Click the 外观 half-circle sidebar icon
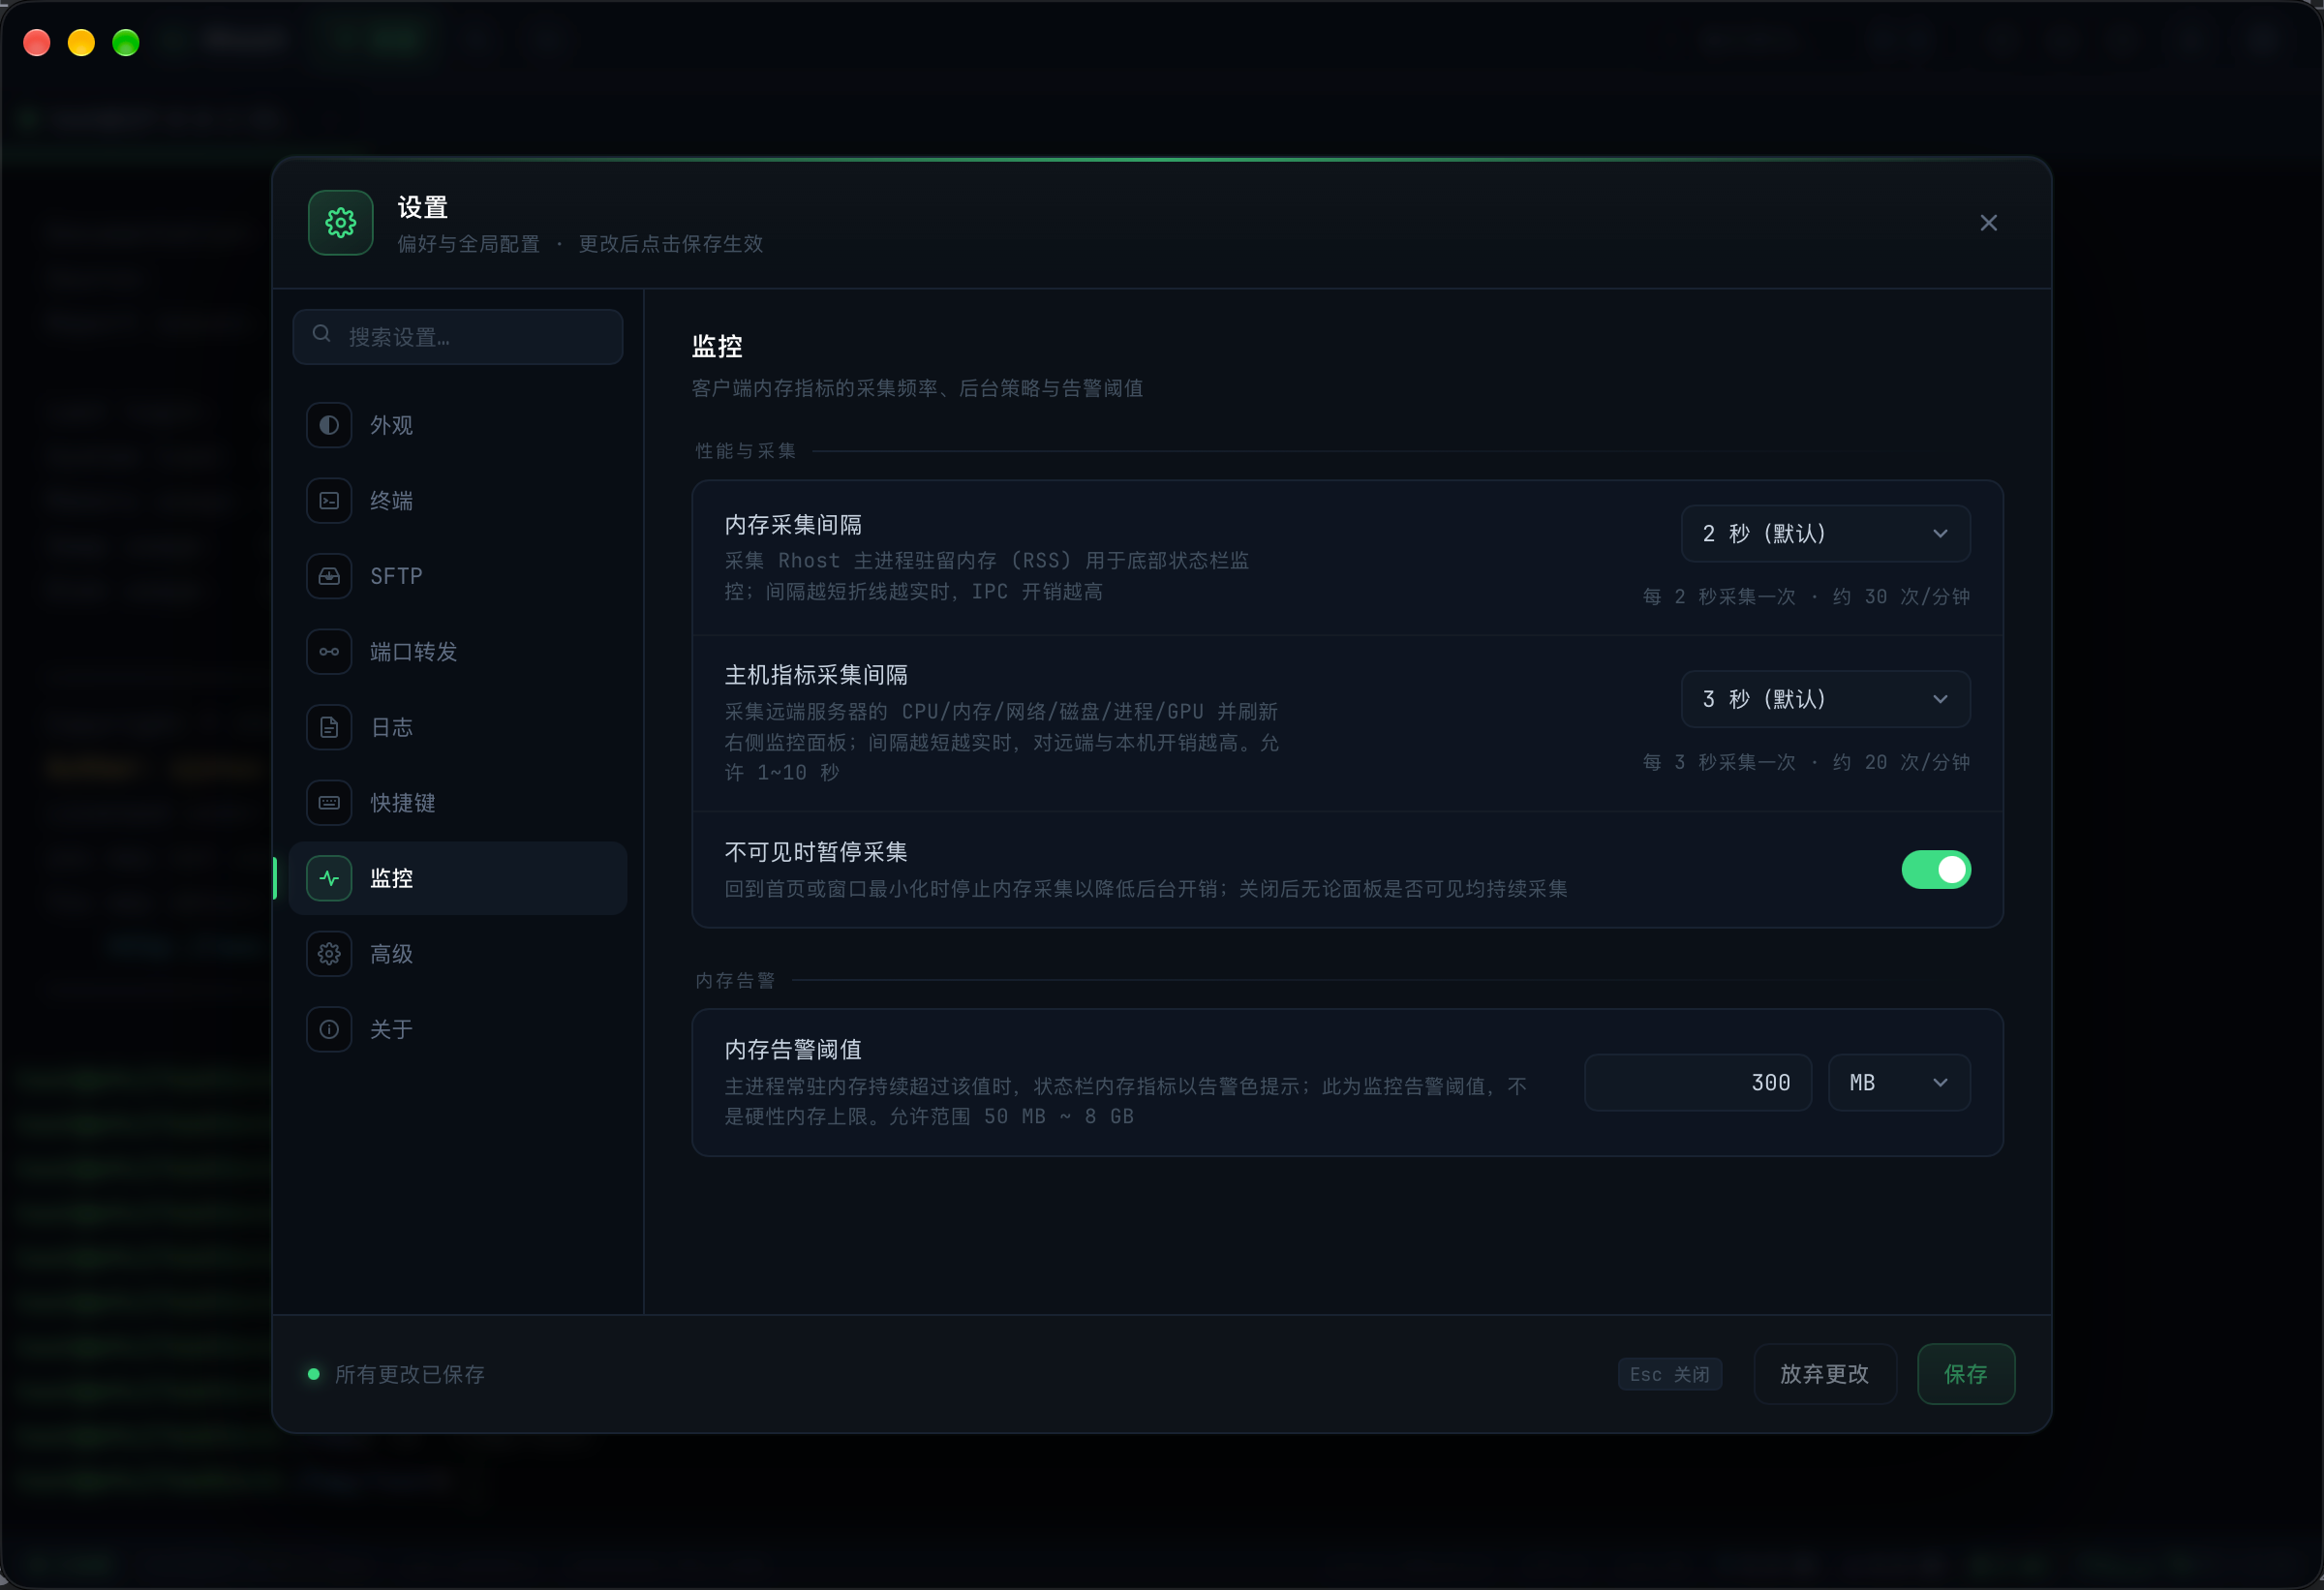This screenshot has height=1590, width=2324. tap(329, 425)
